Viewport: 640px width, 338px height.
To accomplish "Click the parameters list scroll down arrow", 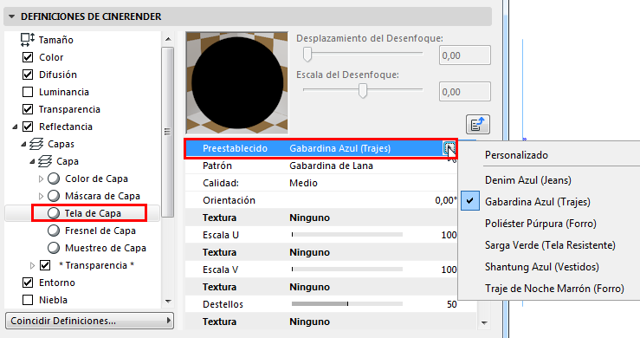I will click(x=484, y=323).
